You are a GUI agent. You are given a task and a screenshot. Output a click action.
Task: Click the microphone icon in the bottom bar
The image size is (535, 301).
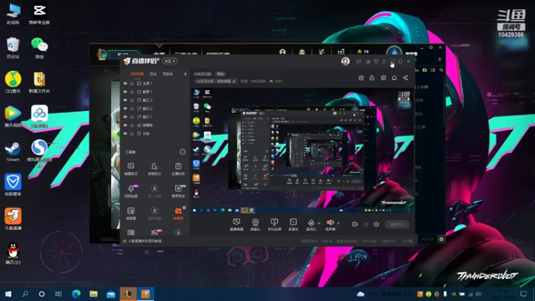(311, 223)
